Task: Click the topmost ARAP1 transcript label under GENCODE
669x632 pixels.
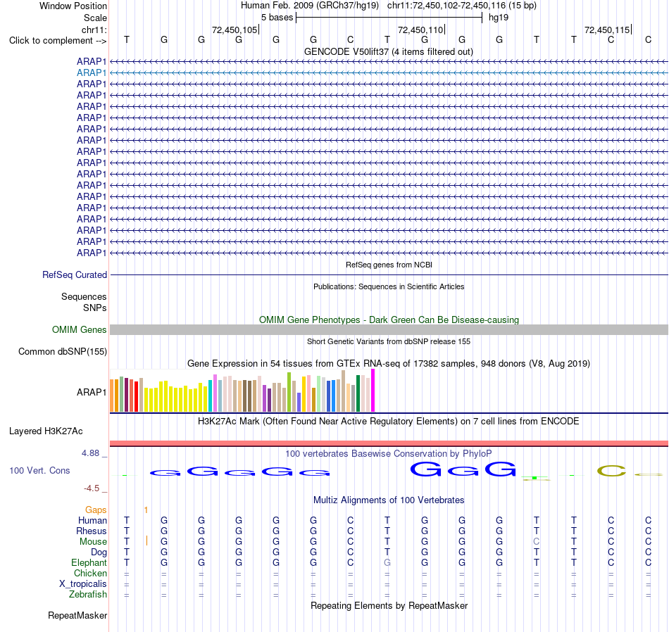Action: pos(92,61)
